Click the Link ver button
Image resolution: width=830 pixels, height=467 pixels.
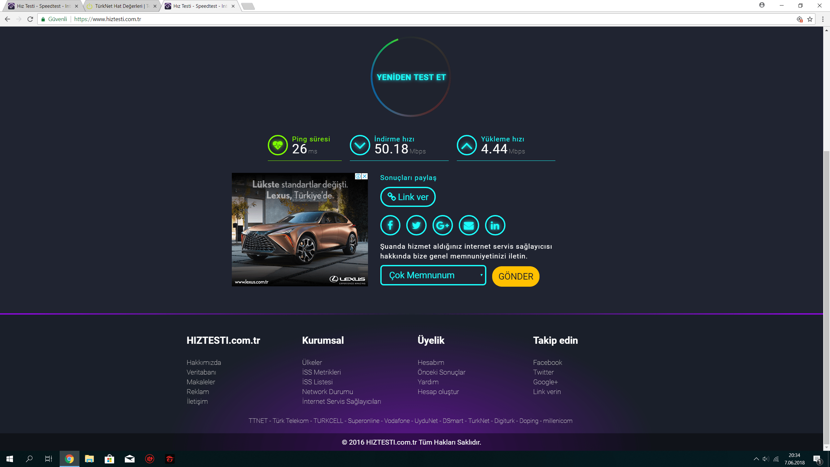click(x=408, y=197)
